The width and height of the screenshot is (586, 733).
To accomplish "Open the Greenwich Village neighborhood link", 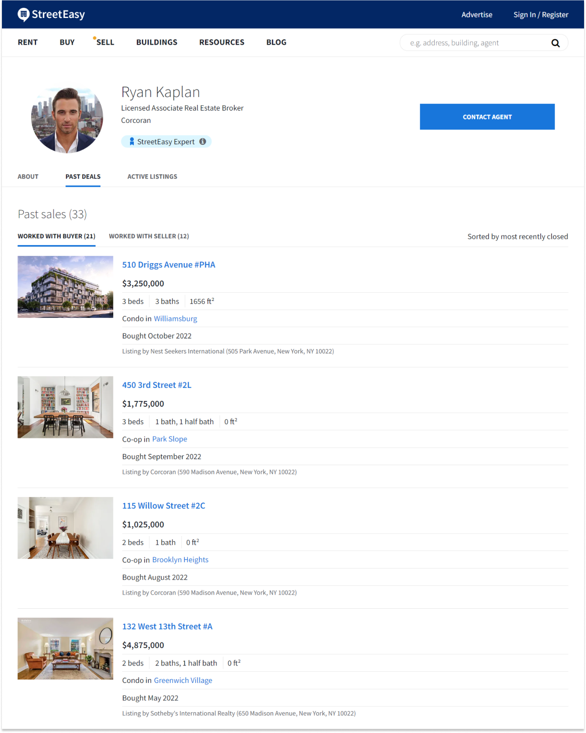I will tap(183, 681).
